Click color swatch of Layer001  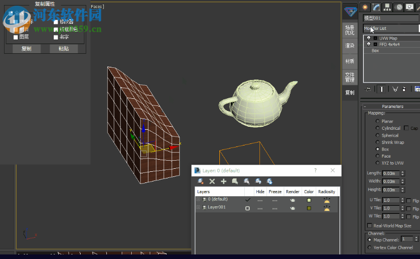tap(309, 208)
